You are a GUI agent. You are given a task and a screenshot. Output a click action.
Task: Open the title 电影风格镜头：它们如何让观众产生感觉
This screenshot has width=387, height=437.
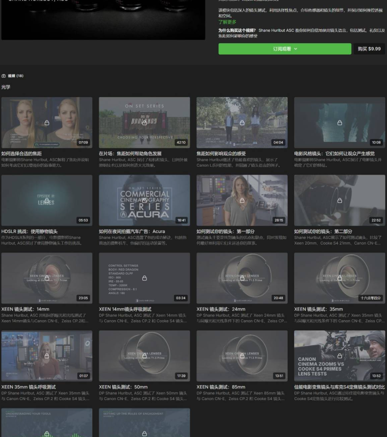point(334,154)
